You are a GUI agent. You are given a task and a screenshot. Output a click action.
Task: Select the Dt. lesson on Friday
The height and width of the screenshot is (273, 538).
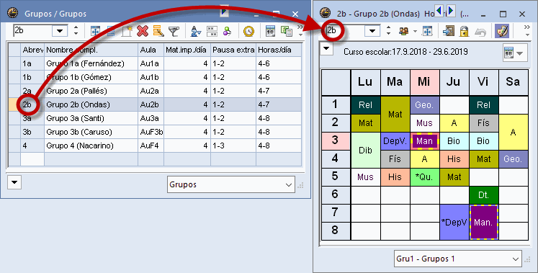click(483, 195)
